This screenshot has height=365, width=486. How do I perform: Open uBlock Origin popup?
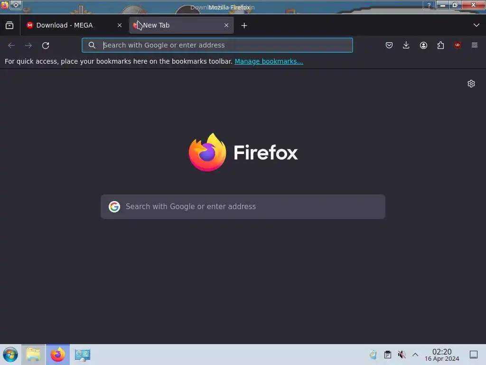coord(458,45)
